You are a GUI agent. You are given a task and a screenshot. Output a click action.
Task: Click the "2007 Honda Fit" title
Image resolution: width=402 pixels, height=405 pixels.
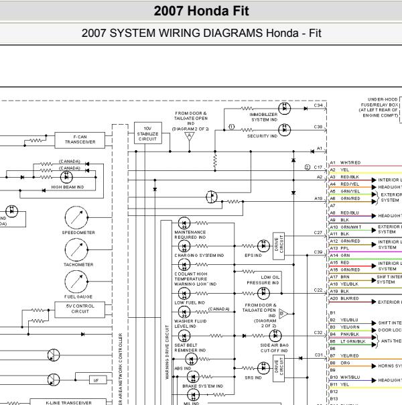pos(201,11)
